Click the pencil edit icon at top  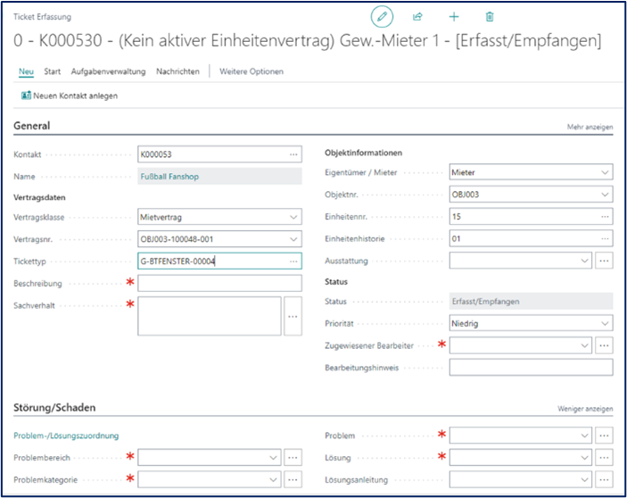[382, 17]
